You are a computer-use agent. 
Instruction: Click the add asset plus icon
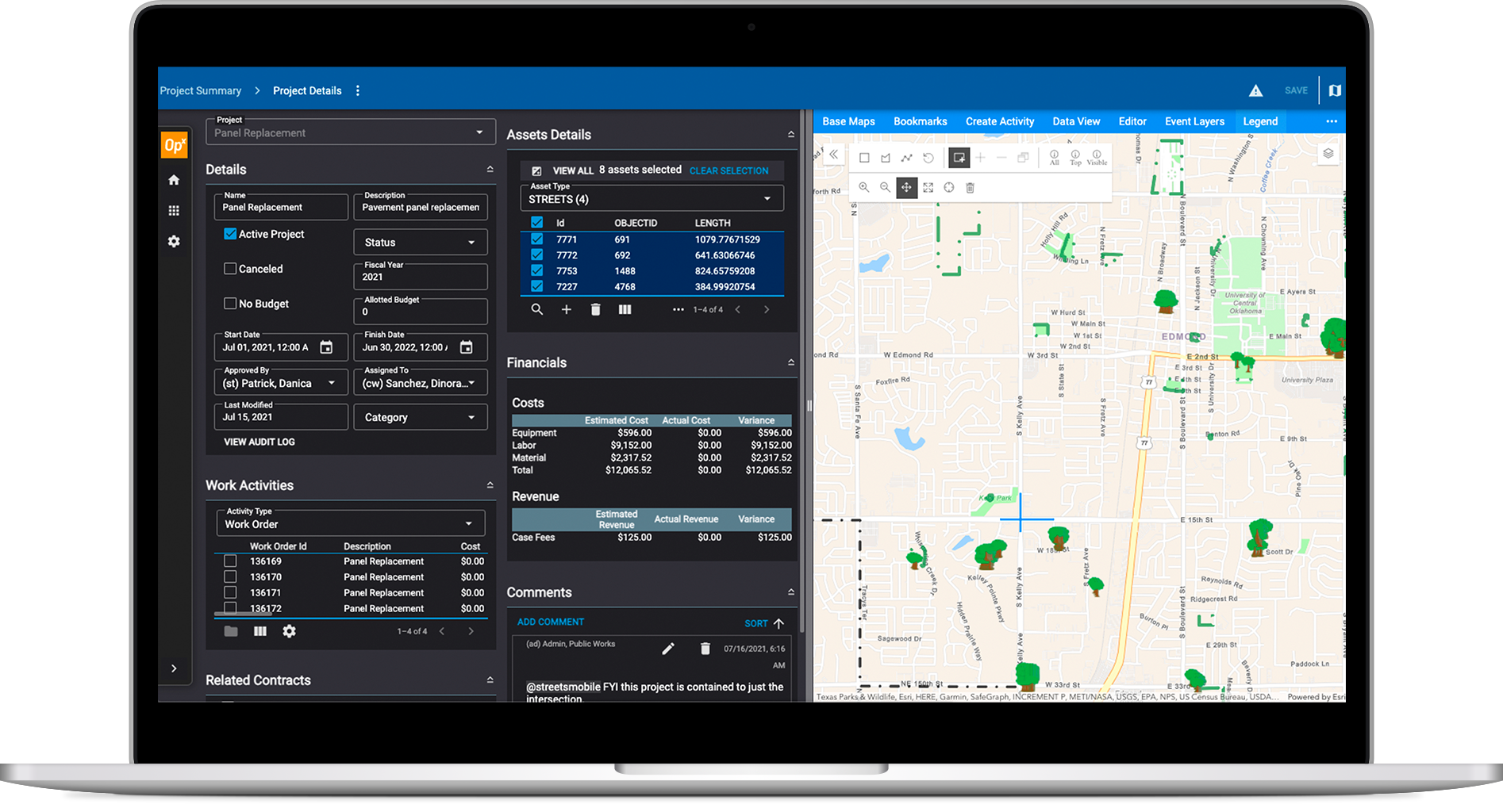(x=566, y=310)
